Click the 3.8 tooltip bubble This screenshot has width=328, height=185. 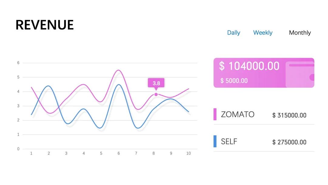(x=156, y=83)
